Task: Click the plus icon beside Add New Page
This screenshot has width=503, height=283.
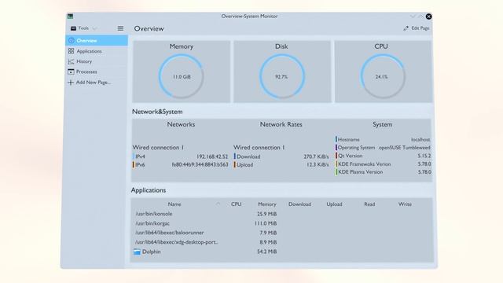Action: click(x=71, y=82)
